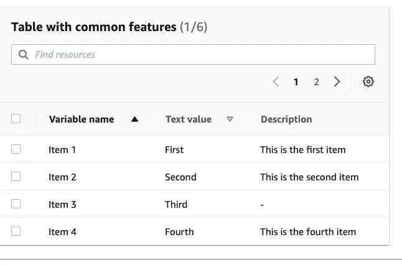Check the box for Item 2
The width and height of the screenshot is (402, 265).
(16, 177)
